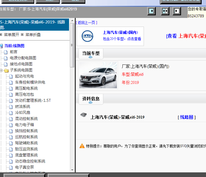Open the 胎压监测系统 diagram
This screenshot has width=206, height=177.
[x=26, y=149]
